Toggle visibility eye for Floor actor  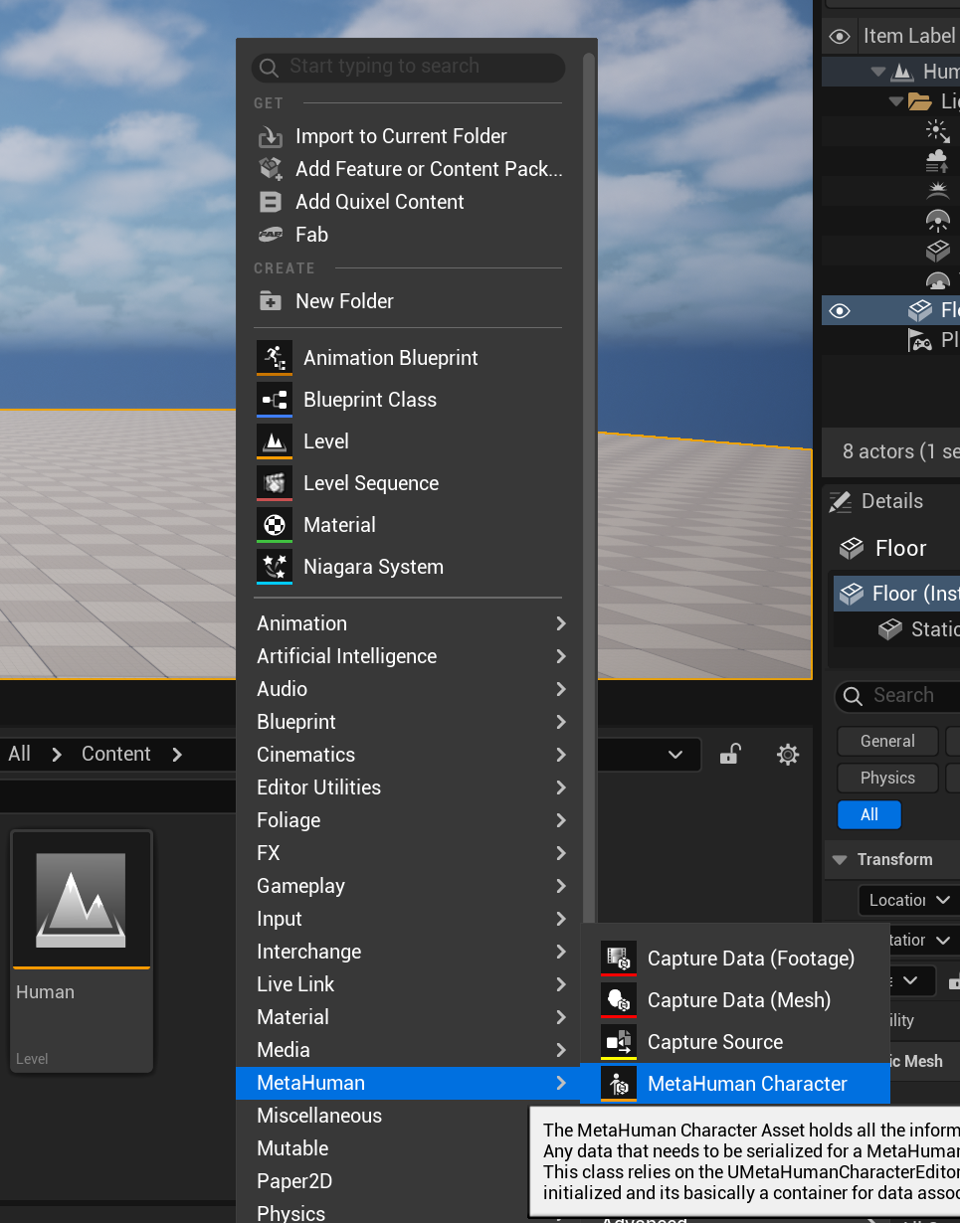click(840, 311)
